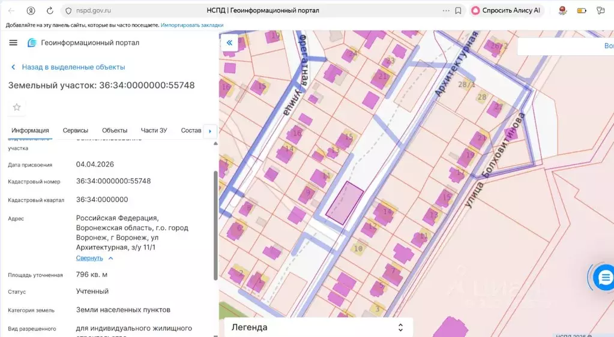Click the back chevron near Назад в выделенные объекты
Image resolution: width=614 pixels, height=337 pixels.
(x=13, y=67)
